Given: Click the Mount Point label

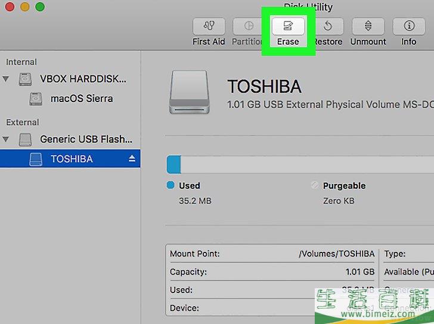Looking at the screenshot, I should pos(194,254).
